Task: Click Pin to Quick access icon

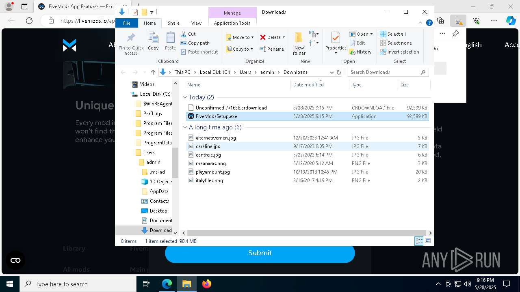Action: click(131, 44)
